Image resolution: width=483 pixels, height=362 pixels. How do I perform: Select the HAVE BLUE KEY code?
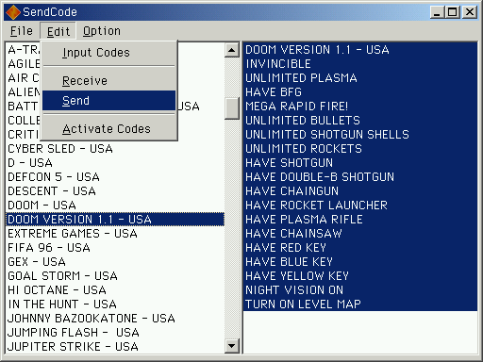point(360,262)
